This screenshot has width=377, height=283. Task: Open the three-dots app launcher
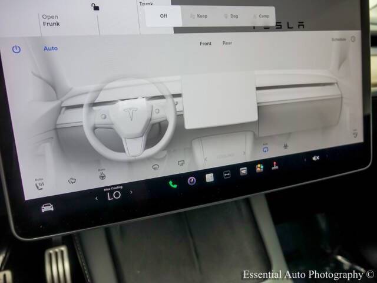click(x=227, y=175)
